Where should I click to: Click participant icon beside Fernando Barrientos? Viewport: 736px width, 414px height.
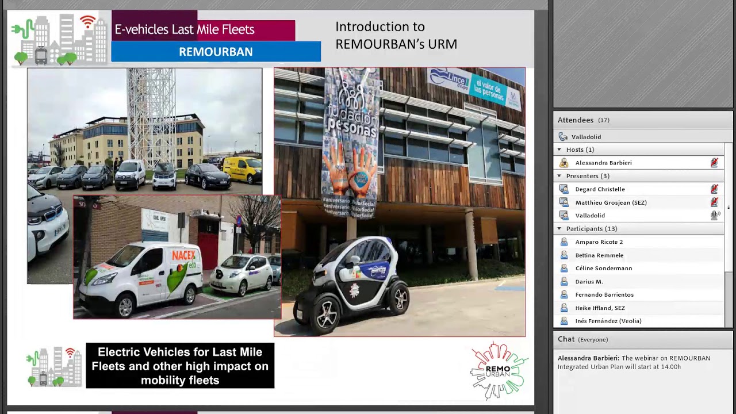[563, 295]
